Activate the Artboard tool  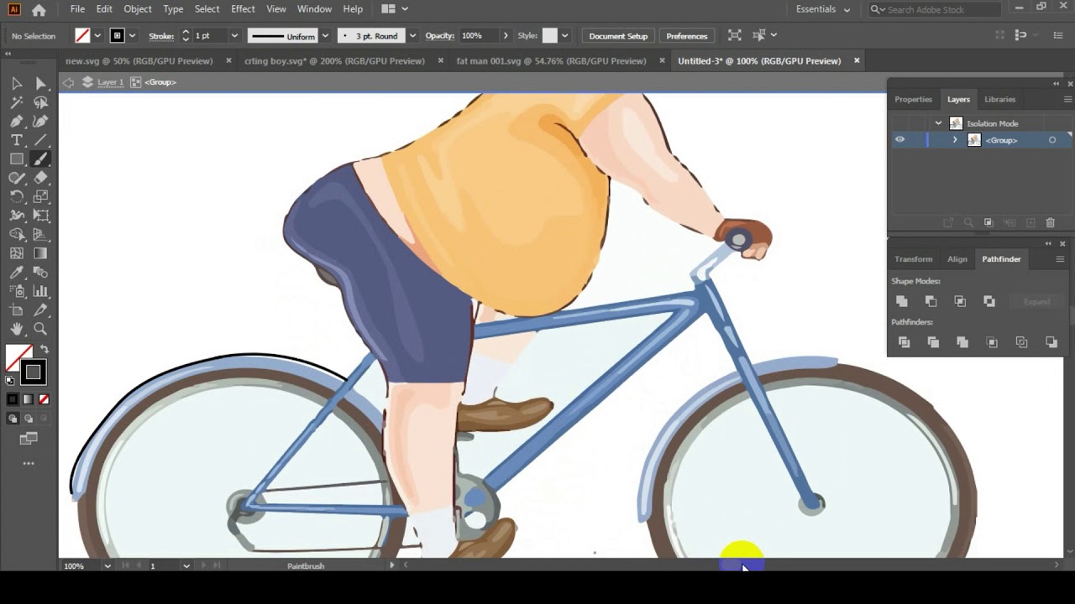coord(16,310)
